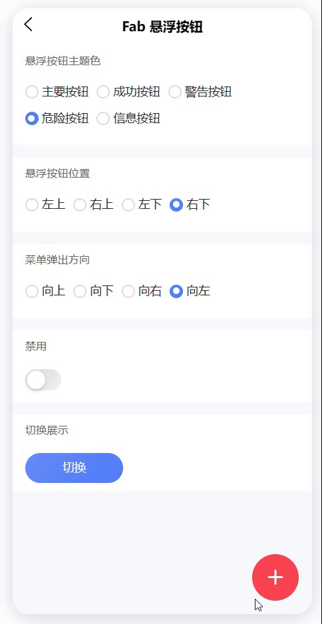Click the 切换展示 section label
The width and height of the screenshot is (322, 624).
point(47,430)
